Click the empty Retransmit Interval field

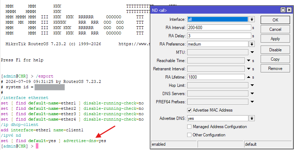point(216,69)
